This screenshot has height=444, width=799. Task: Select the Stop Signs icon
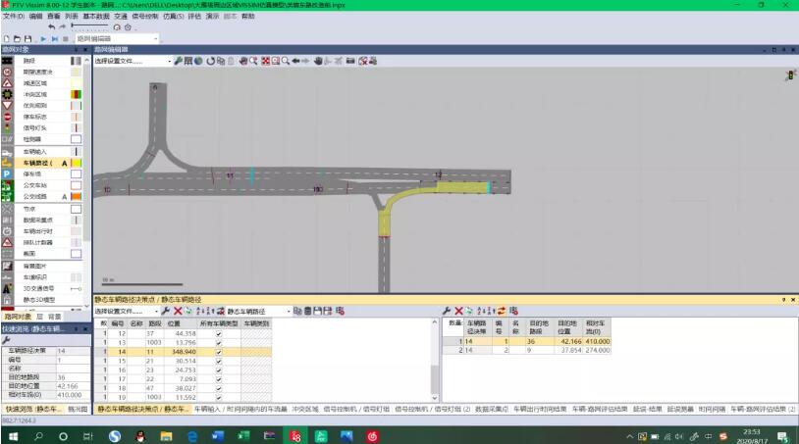coord(7,117)
